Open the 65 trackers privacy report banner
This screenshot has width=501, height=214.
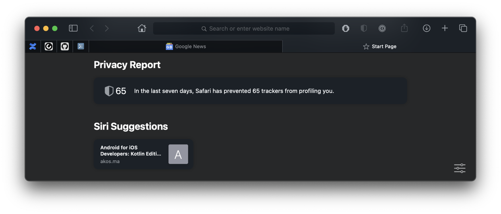pyautogui.click(x=250, y=91)
